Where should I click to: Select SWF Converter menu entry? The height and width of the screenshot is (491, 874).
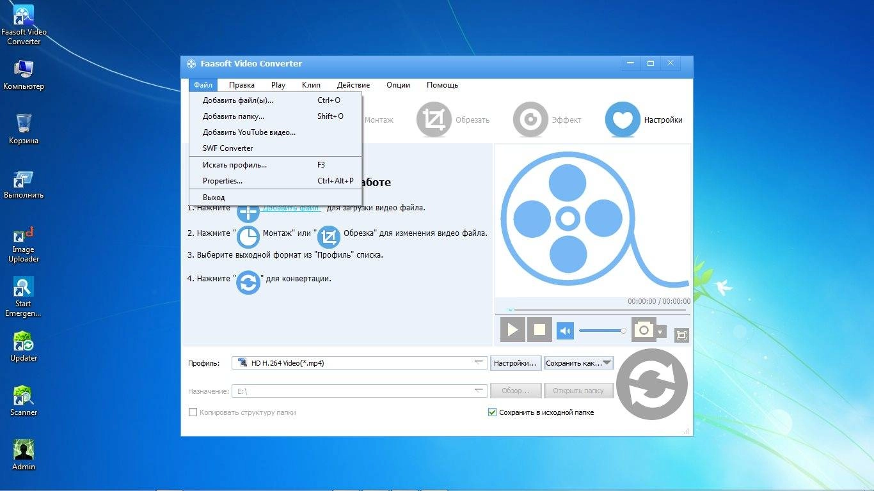(276, 148)
